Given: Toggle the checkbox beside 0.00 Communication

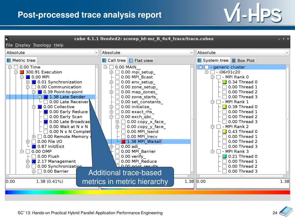Looking at the screenshot, I should click(34, 87).
